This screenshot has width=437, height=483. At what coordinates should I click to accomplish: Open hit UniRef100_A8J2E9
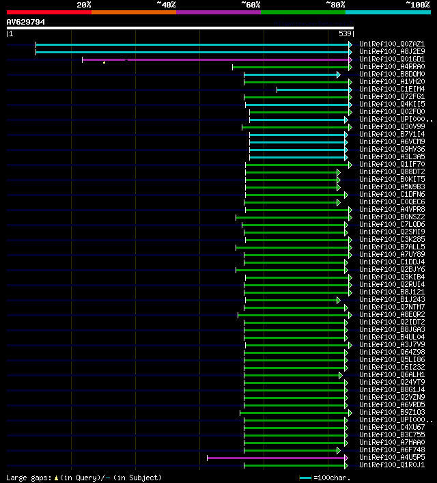(392, 51)
